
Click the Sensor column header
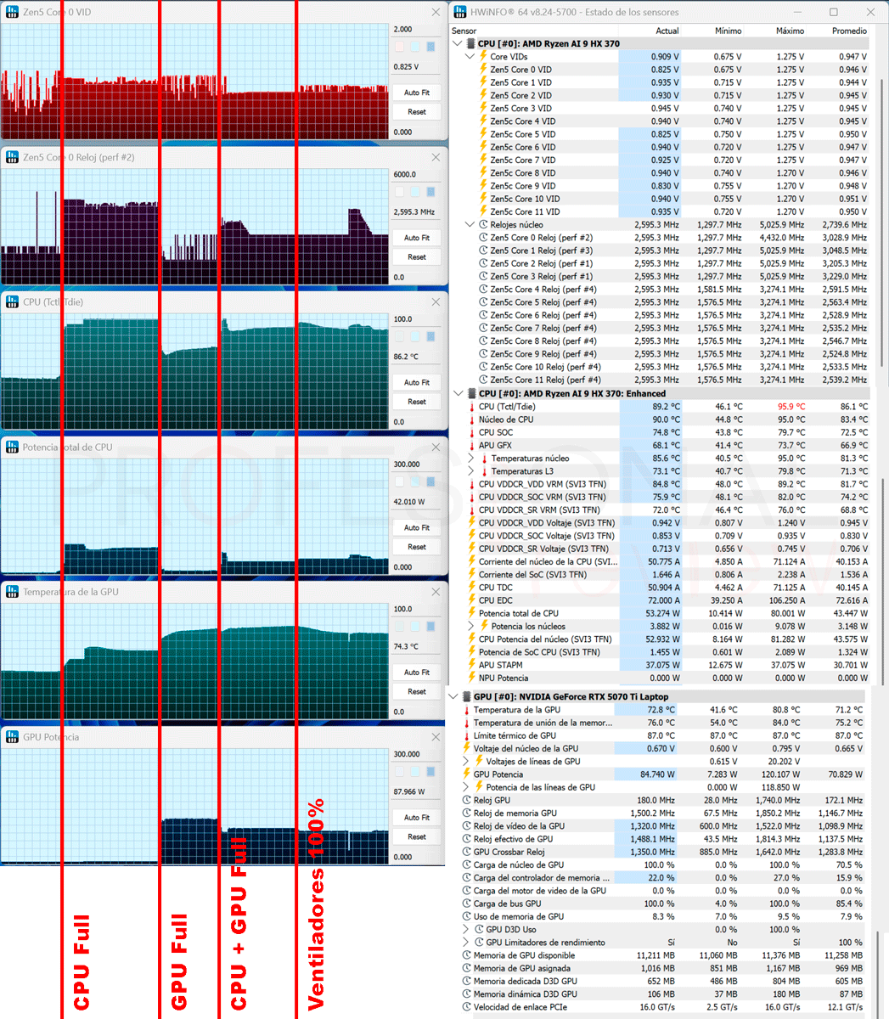[x=464, y=31]
